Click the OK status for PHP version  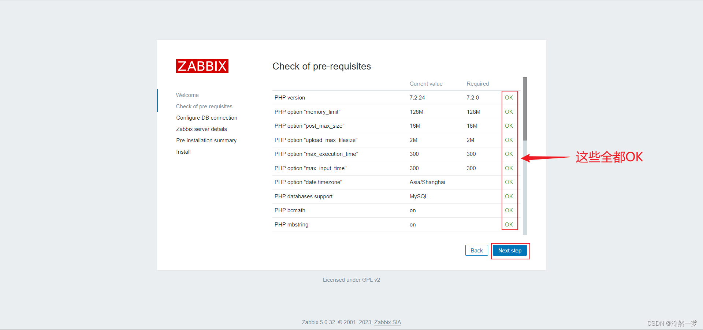(x=509, y=98)
